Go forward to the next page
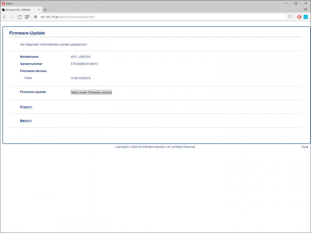Viewport: 311px width, 233px height. 12,17
